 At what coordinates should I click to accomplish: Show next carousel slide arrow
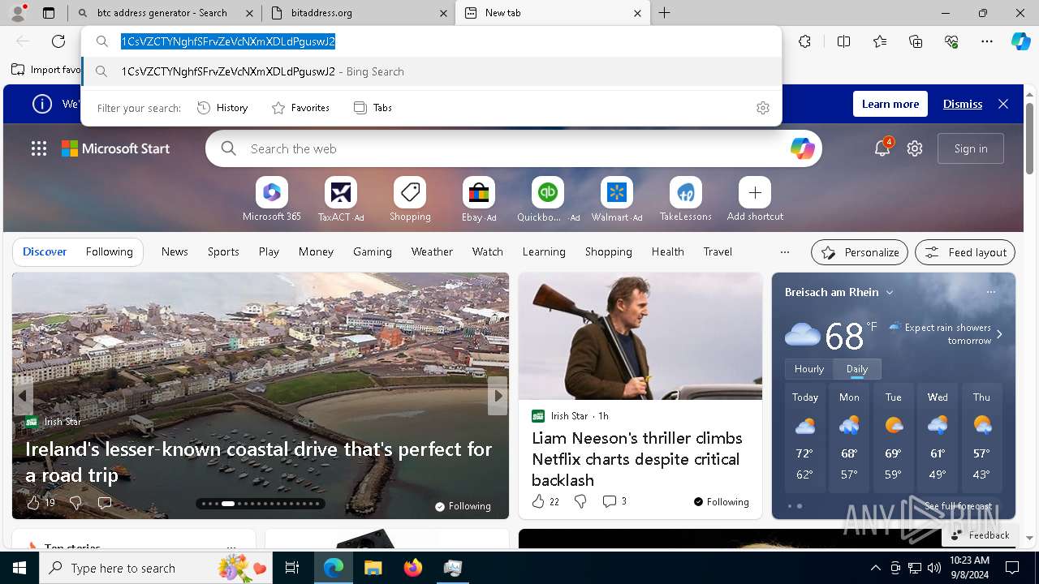point(498,396)
